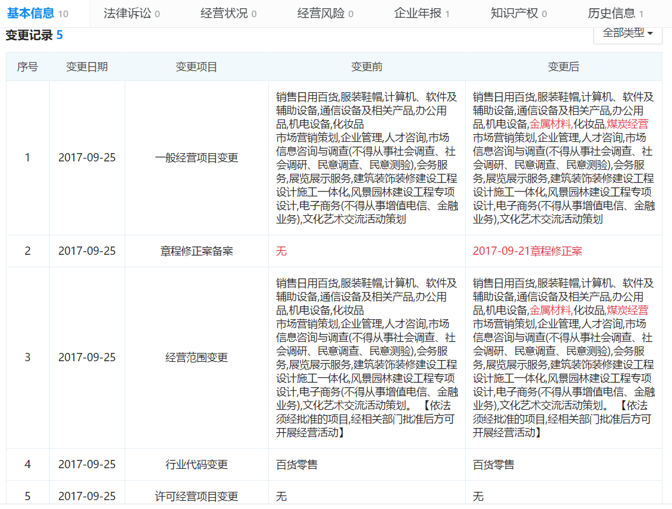Click the 一般经营项目变更 entry in row 1
Image resolution: width=672 pixels, height=509 pixels.
tap(196, 158)
